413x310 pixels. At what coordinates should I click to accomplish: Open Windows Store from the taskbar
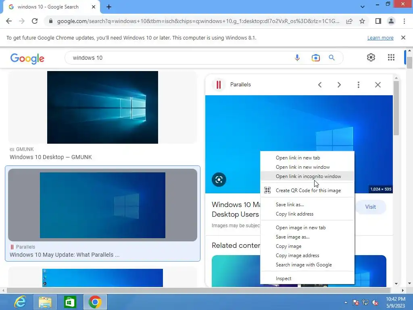tap(70, 302)
